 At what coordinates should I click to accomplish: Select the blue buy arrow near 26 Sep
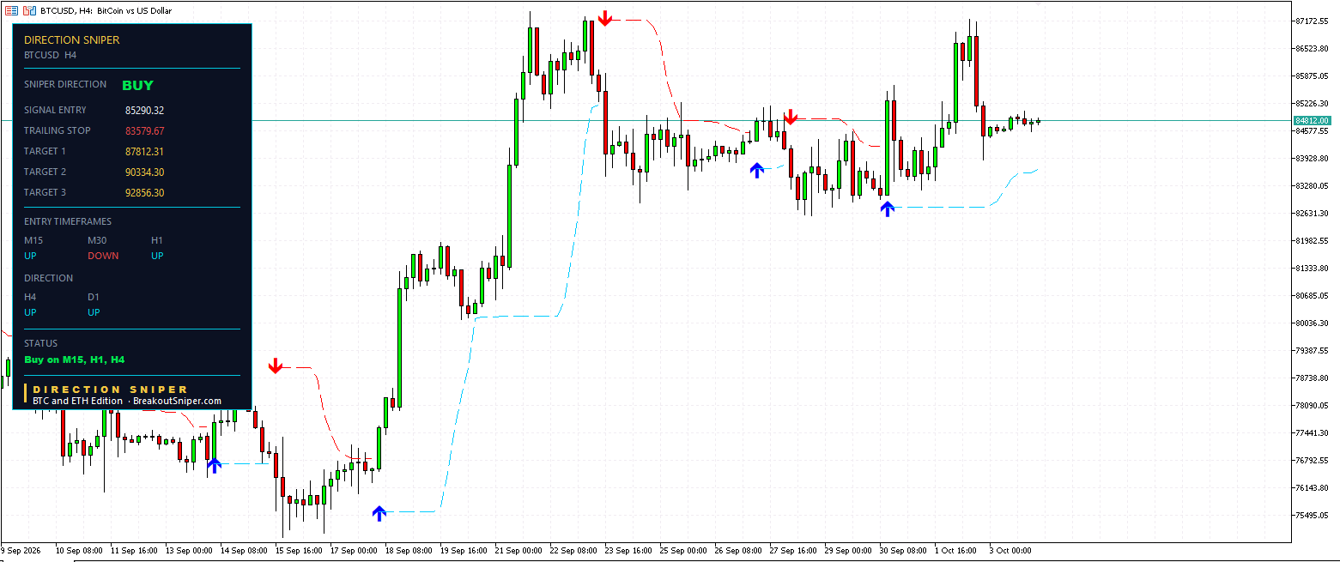click(756, 170)
